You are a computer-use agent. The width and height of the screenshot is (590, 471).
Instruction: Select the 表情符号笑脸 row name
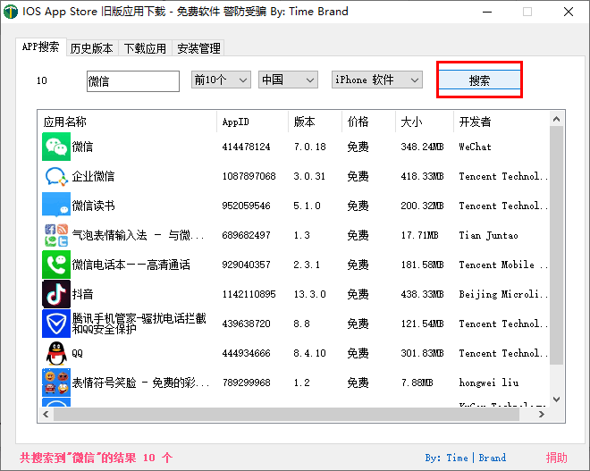(x=140, y=383)
